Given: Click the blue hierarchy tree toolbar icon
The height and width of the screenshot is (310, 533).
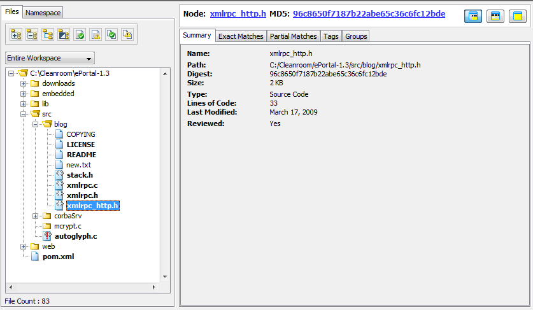Looking at the screenshot, I should coord(48,34).
